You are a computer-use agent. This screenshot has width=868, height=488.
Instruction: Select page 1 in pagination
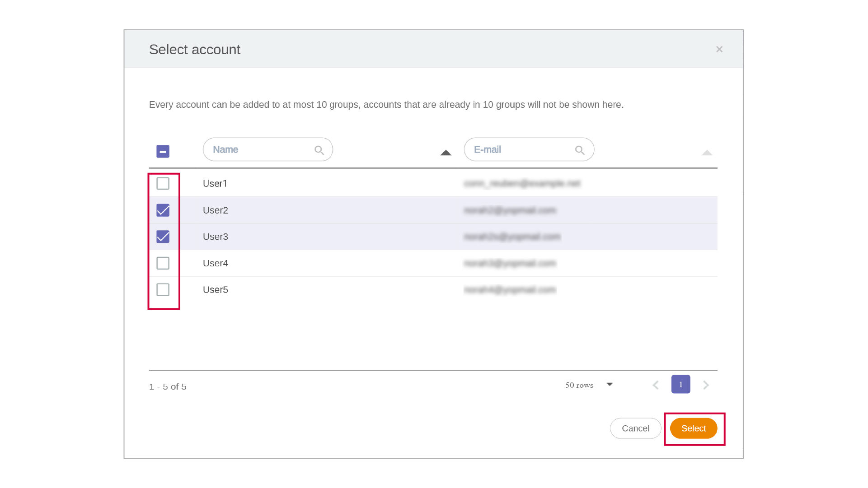[x=680, y=385]
